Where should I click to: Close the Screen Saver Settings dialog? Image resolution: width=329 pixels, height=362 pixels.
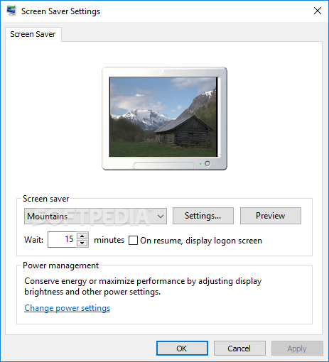pyautogui.click(x=318, y=11)
